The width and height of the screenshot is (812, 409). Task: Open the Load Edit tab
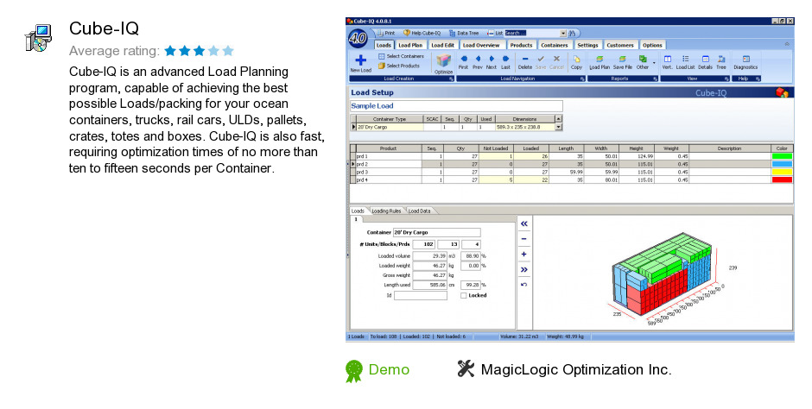443,45
